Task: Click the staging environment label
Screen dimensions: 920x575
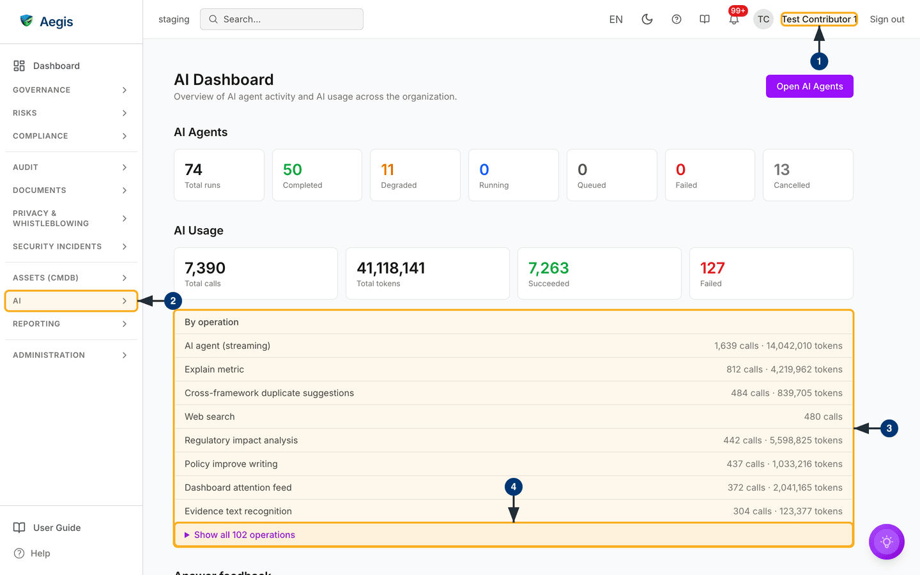Action: click(x=174, y=19)
